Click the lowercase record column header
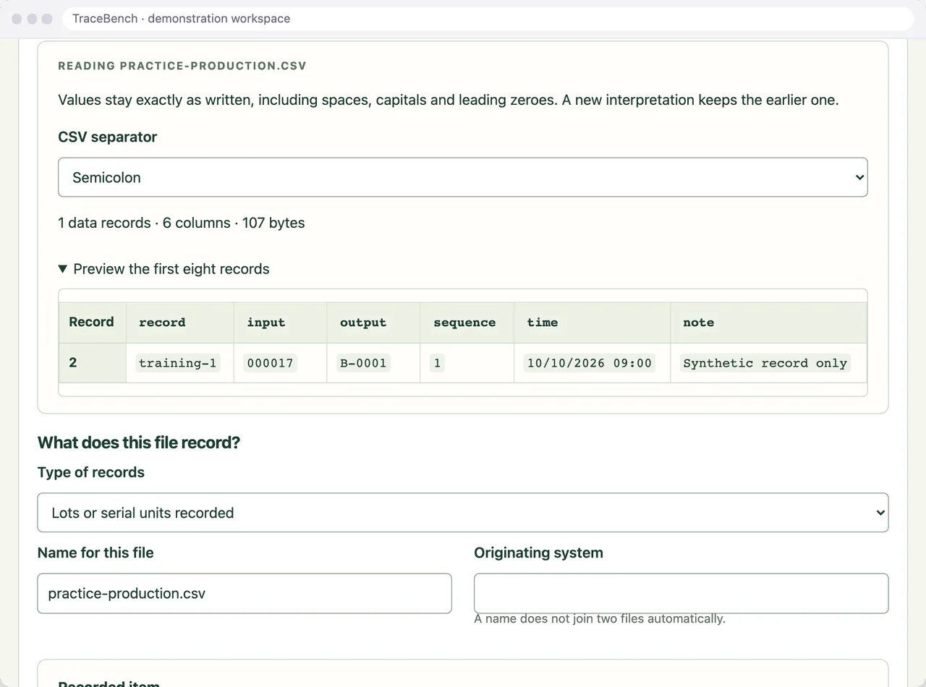926x687 pixels. 179,323
